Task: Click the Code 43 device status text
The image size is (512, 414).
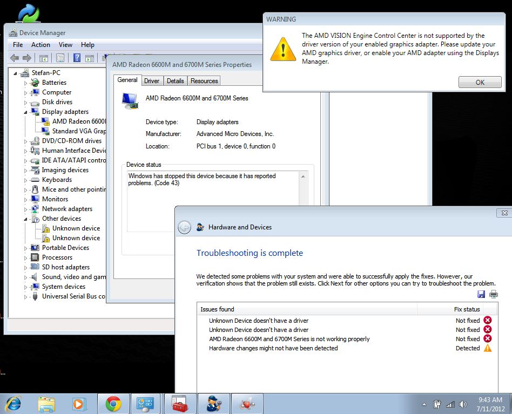Action: pos(202,179)
